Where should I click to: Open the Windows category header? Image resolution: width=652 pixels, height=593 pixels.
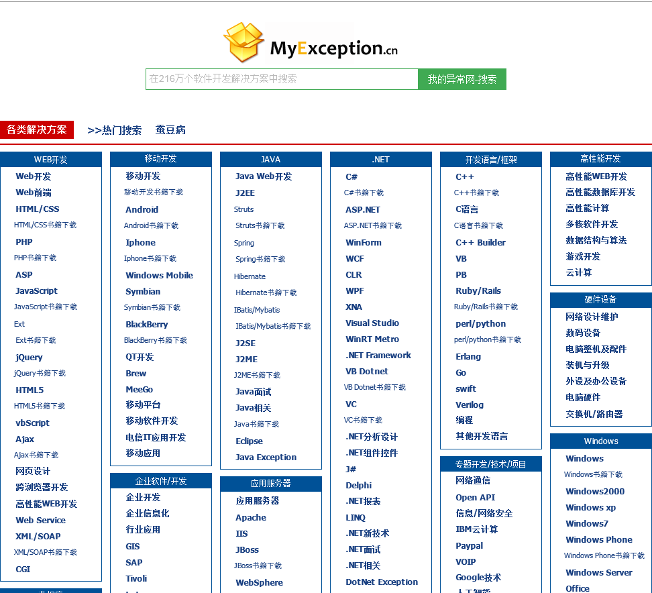pos(601,441)
